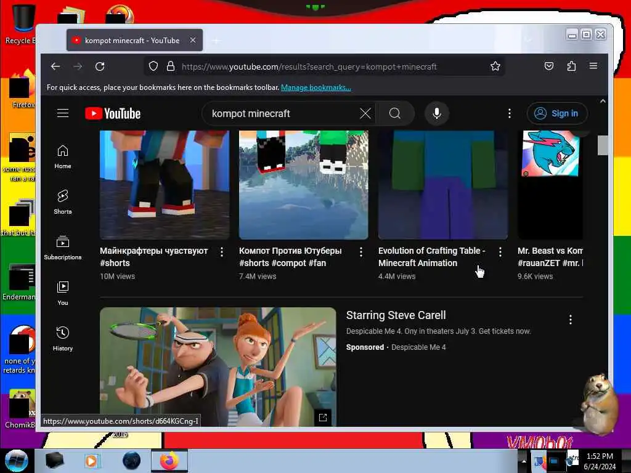Open the Mr. Beast short thumbnail
The width and height of the screenshot is (631, 473).
coord(550,185)
